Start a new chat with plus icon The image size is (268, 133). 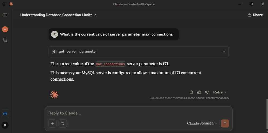pyautogui.click(x=5, y=29)
